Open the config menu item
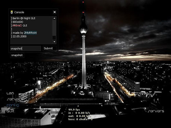 [x=13, y=105]
